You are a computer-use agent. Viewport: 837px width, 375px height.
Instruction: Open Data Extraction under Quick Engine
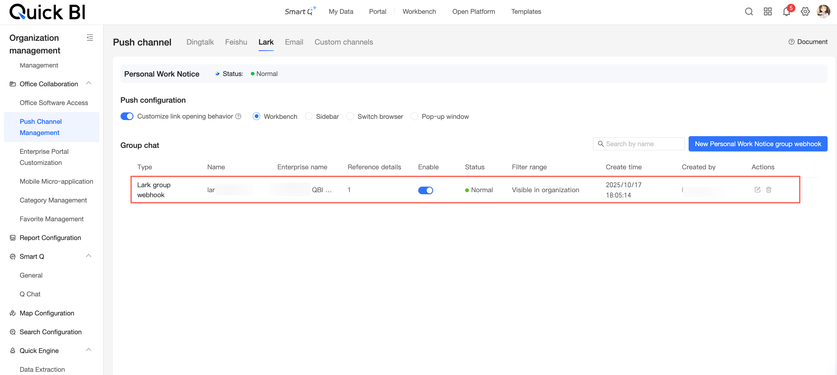(42, 370)
